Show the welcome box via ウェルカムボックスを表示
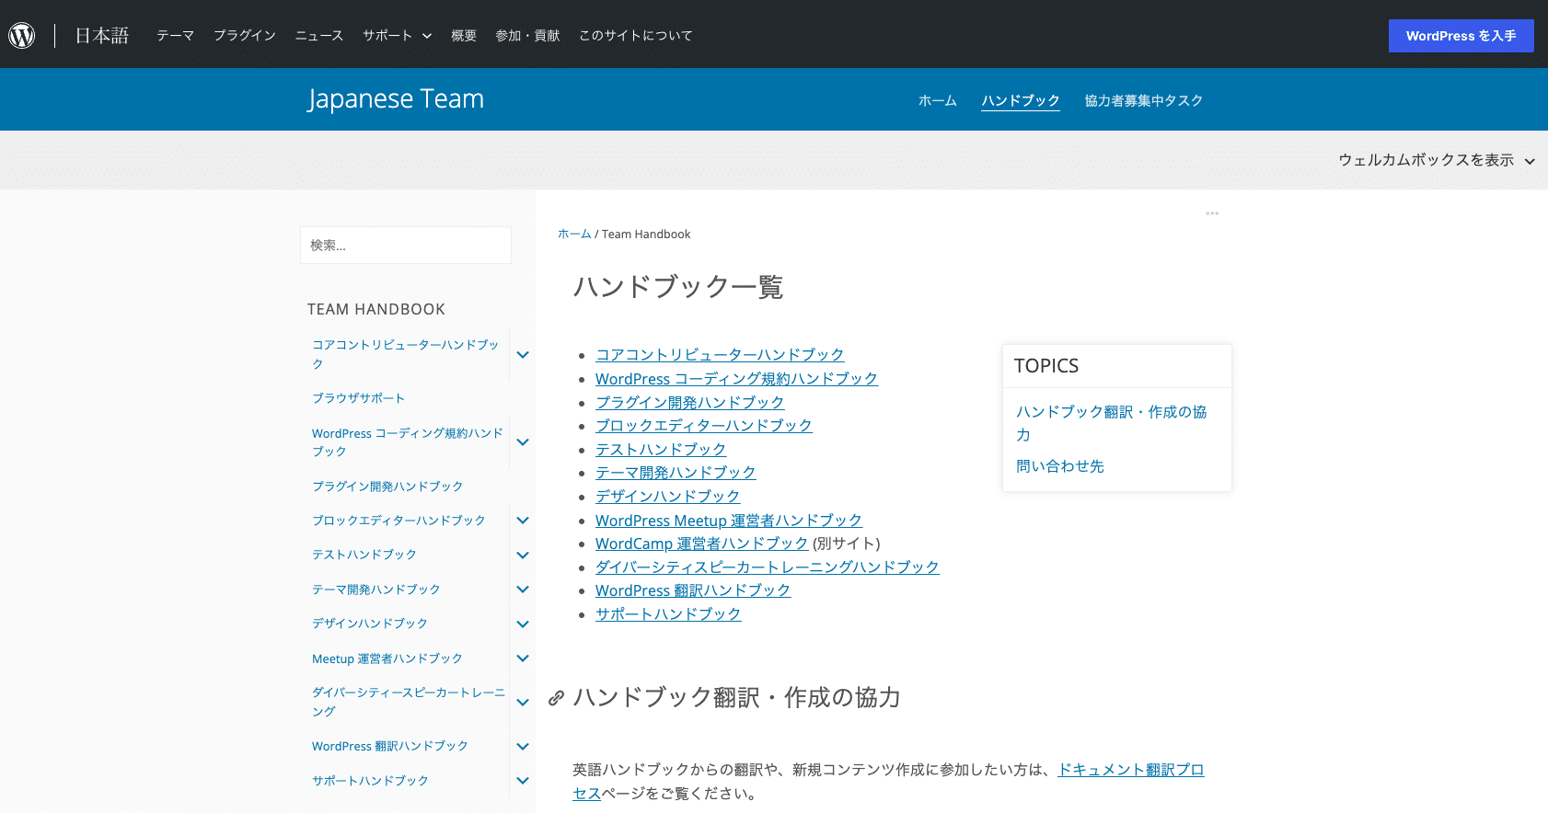This screenshot has height=813, width=1548. coord(1436,160)
